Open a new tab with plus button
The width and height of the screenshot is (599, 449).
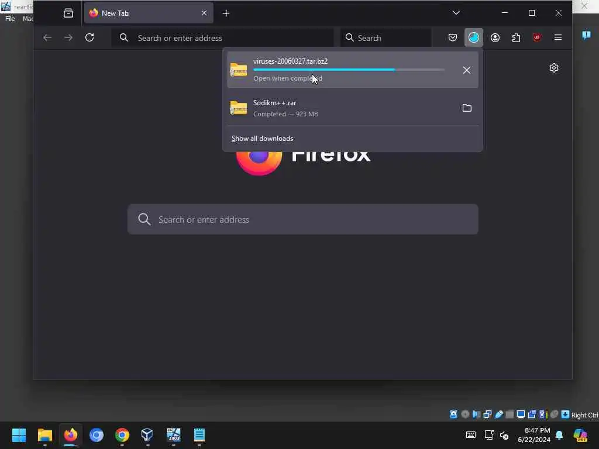coord(226,13)
